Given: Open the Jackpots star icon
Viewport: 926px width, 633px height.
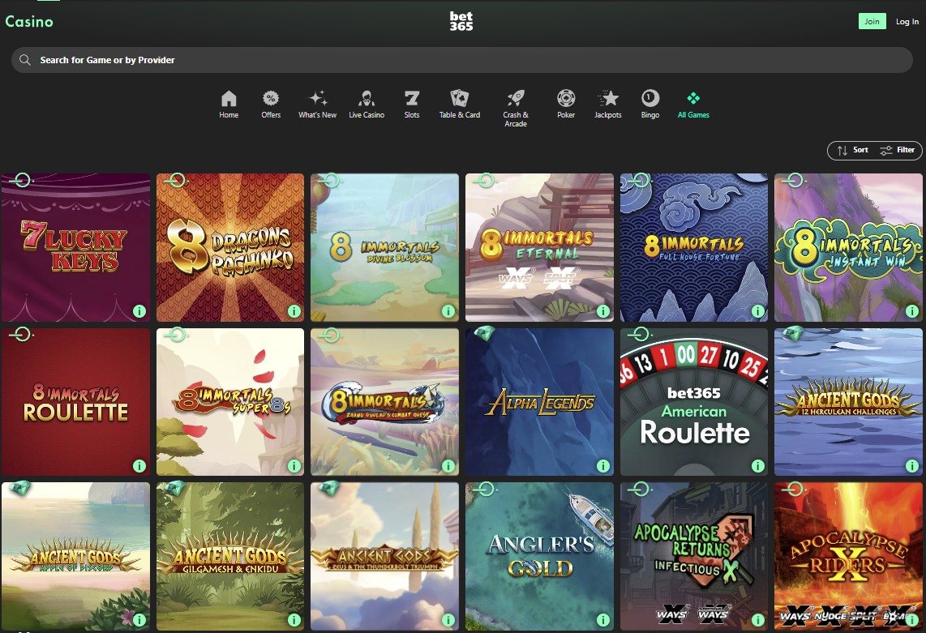Looking at the screenshot, I should tap(607, 99).
